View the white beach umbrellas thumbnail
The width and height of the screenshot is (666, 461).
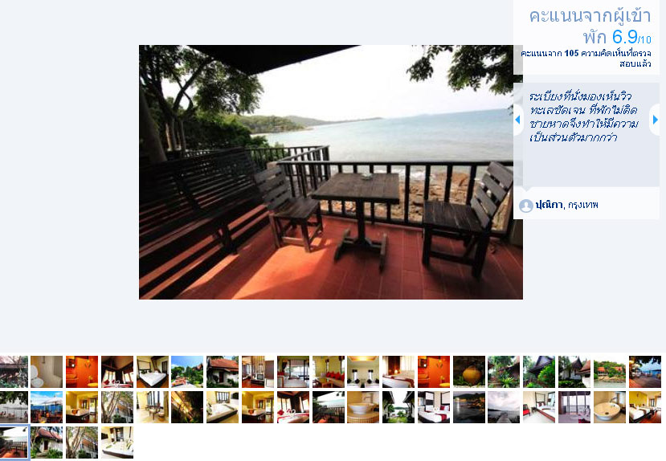[x=14, y=407]
